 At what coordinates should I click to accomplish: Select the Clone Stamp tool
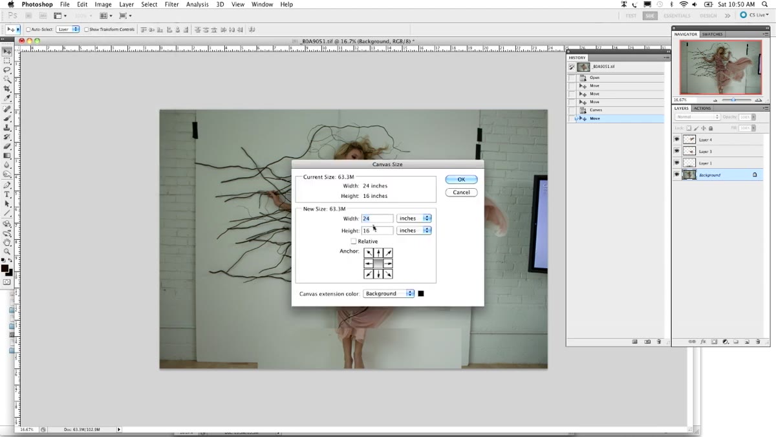[x=7, y=127]
